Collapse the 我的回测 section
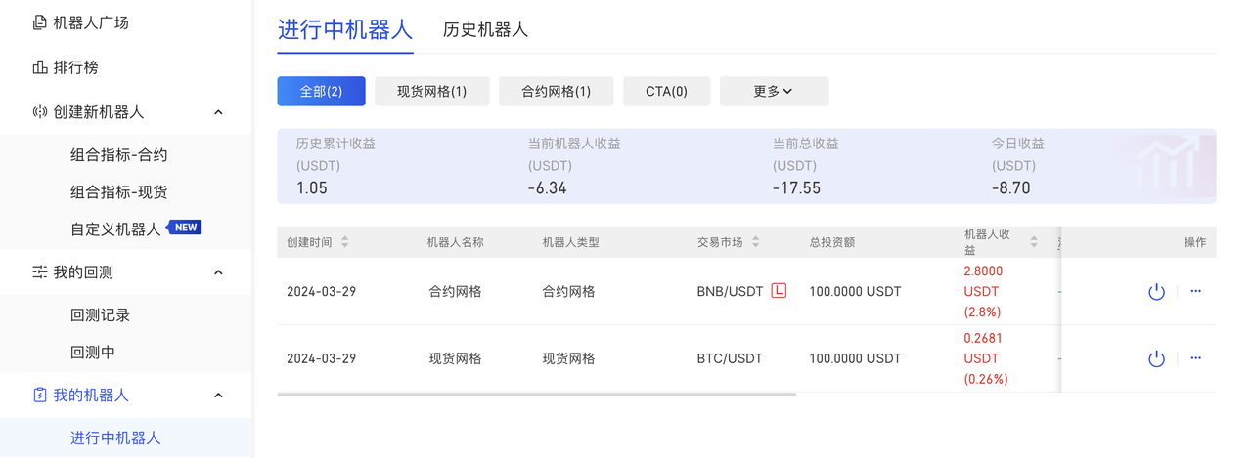This screenshot has height=458, width=1252. pos(218,272)
